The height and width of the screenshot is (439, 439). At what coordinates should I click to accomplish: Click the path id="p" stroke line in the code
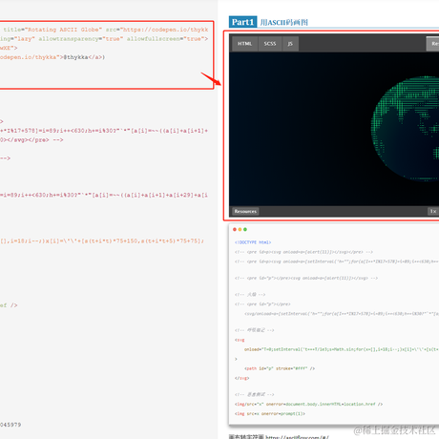click(x=280, y=368)
